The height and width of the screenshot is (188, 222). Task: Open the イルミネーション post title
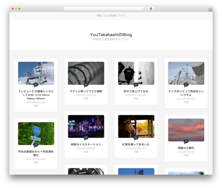click(x=86, y=144)
